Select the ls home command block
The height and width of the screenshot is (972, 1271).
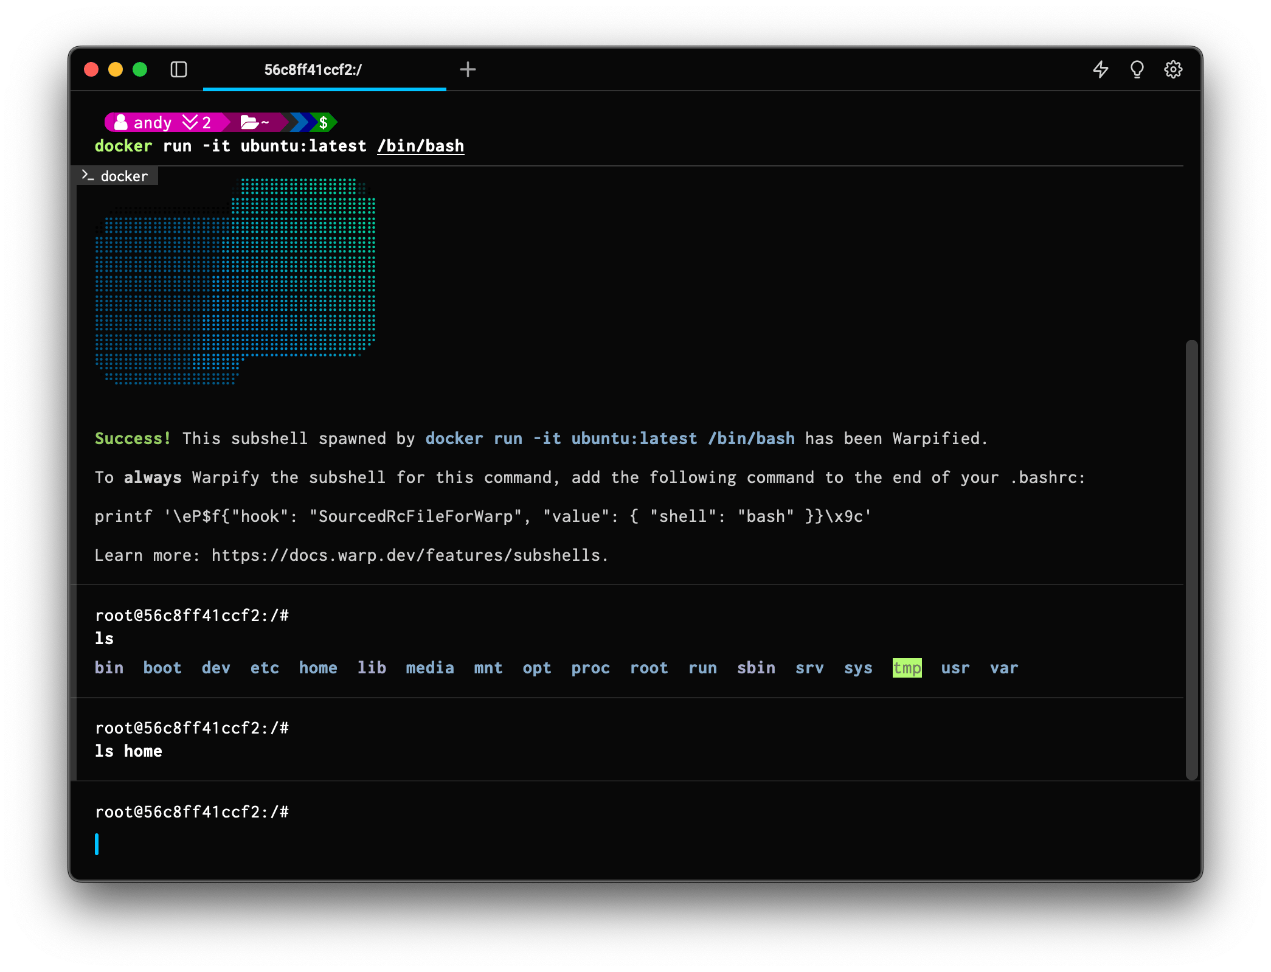click(128, 751)
